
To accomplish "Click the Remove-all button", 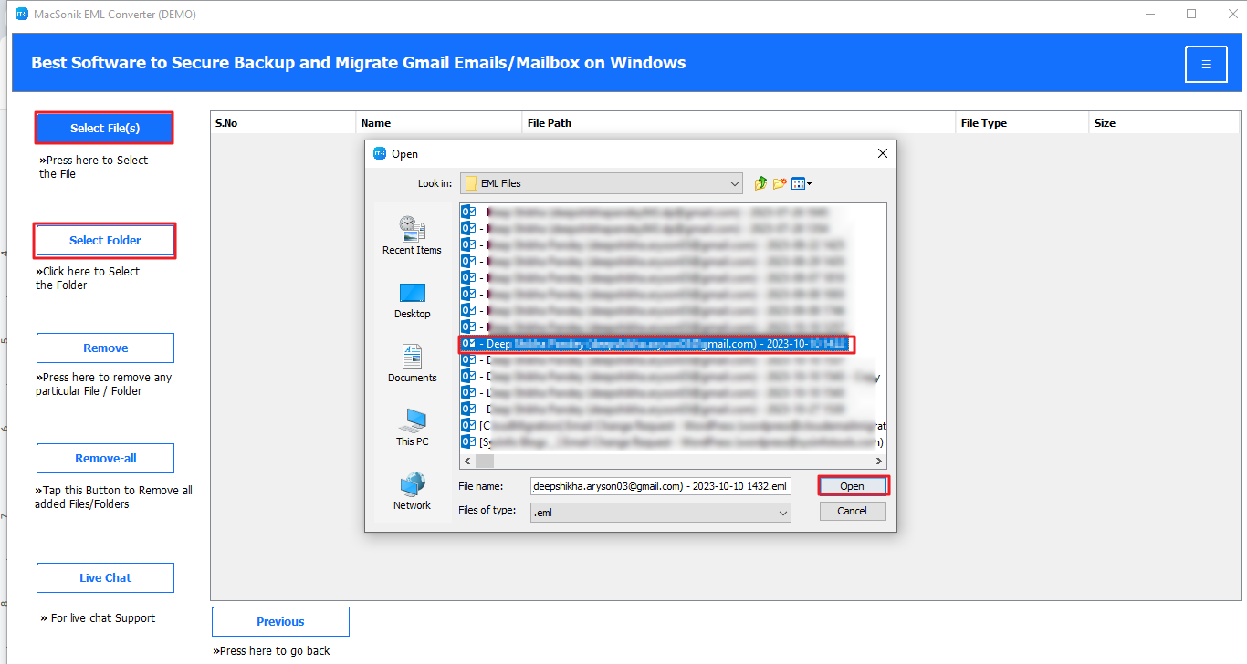I will coord(105,458).
